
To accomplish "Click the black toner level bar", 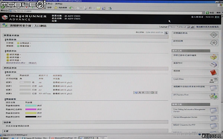I will coord(31,117).
